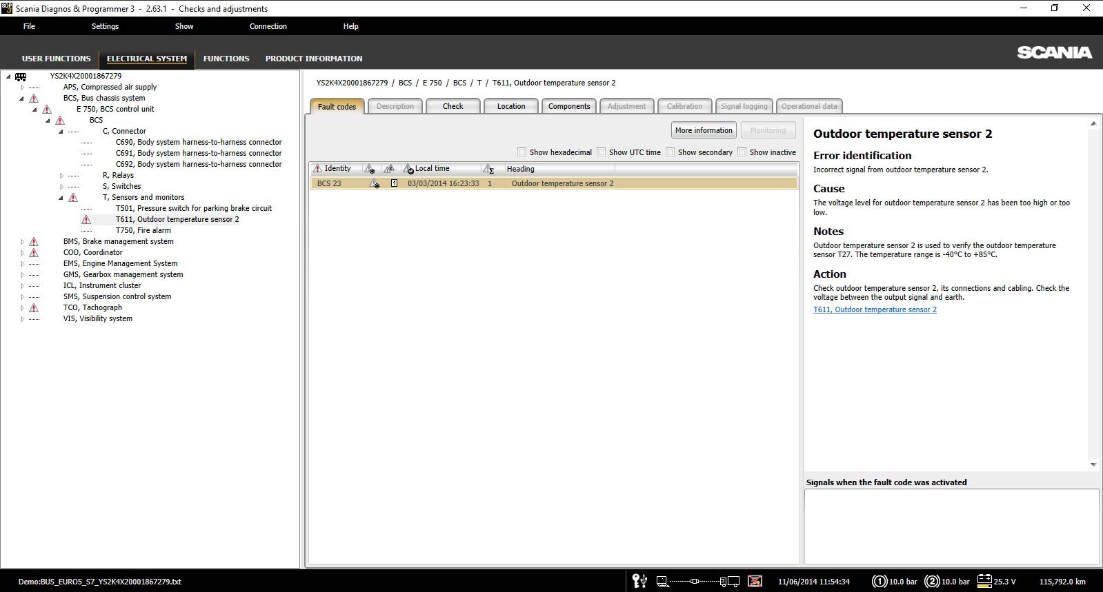Check the Show inactive option
1103x592 pixels.
742,152
